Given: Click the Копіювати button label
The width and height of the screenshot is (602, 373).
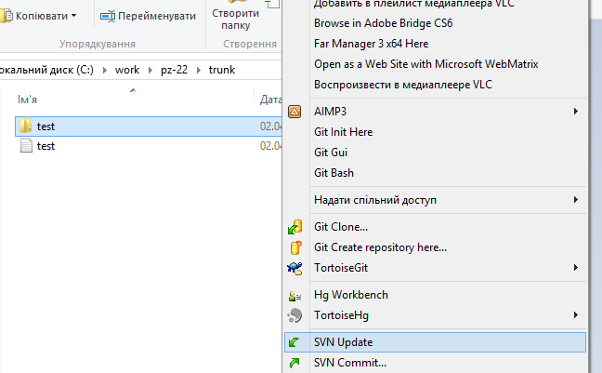Looking at the screenshot, I should pos(42,16).
